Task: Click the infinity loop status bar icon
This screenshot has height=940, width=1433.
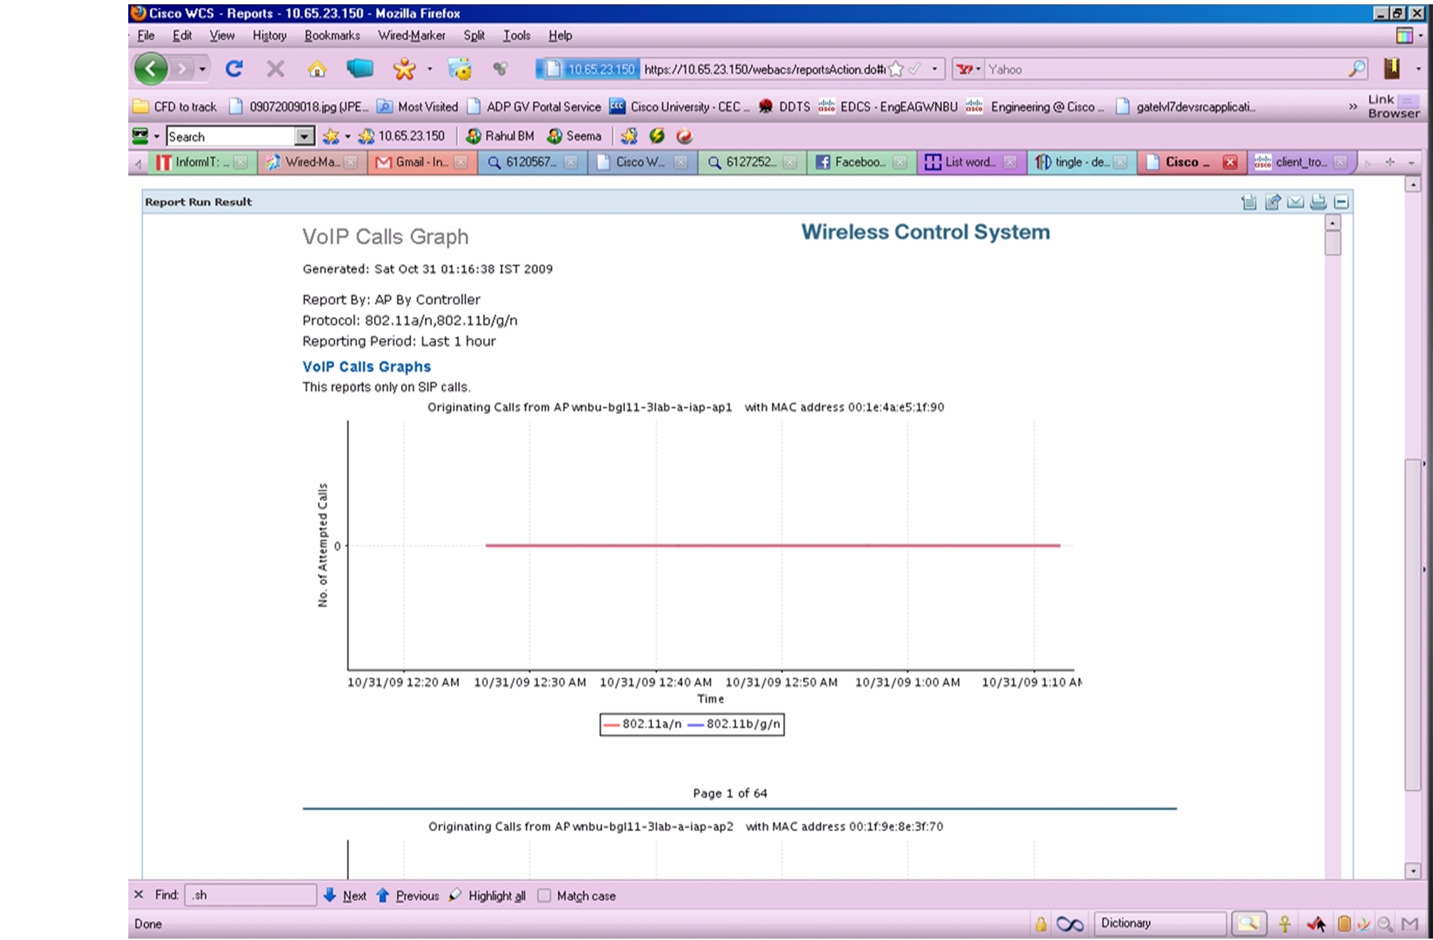Action: tap(1070, 924)
